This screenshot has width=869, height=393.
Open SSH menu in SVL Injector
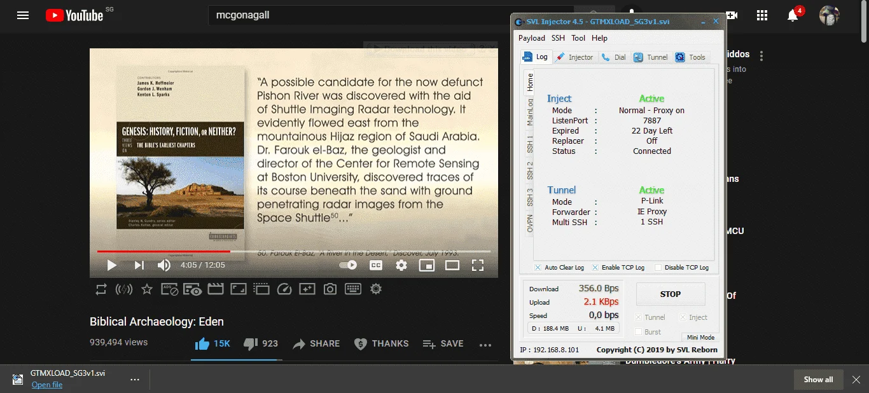[x=558, y=38]
